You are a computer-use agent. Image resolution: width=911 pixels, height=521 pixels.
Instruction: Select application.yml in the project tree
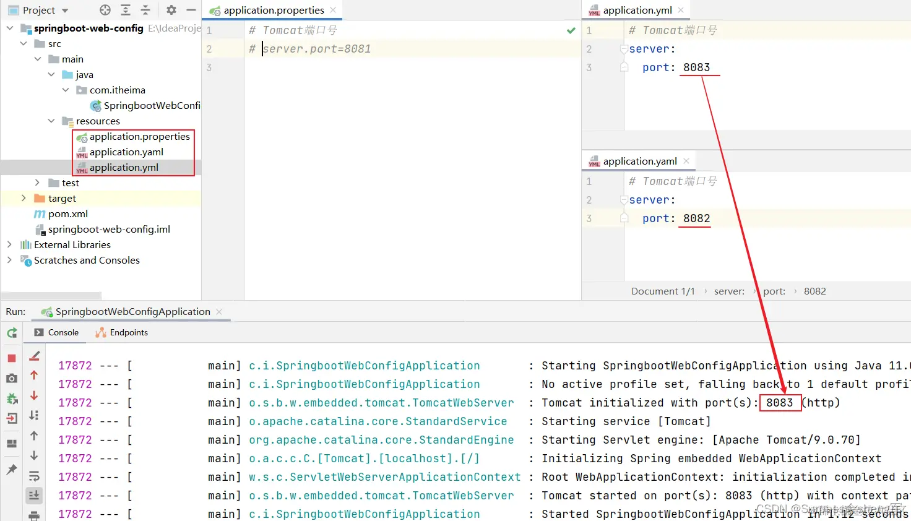[x=124, y=167]
